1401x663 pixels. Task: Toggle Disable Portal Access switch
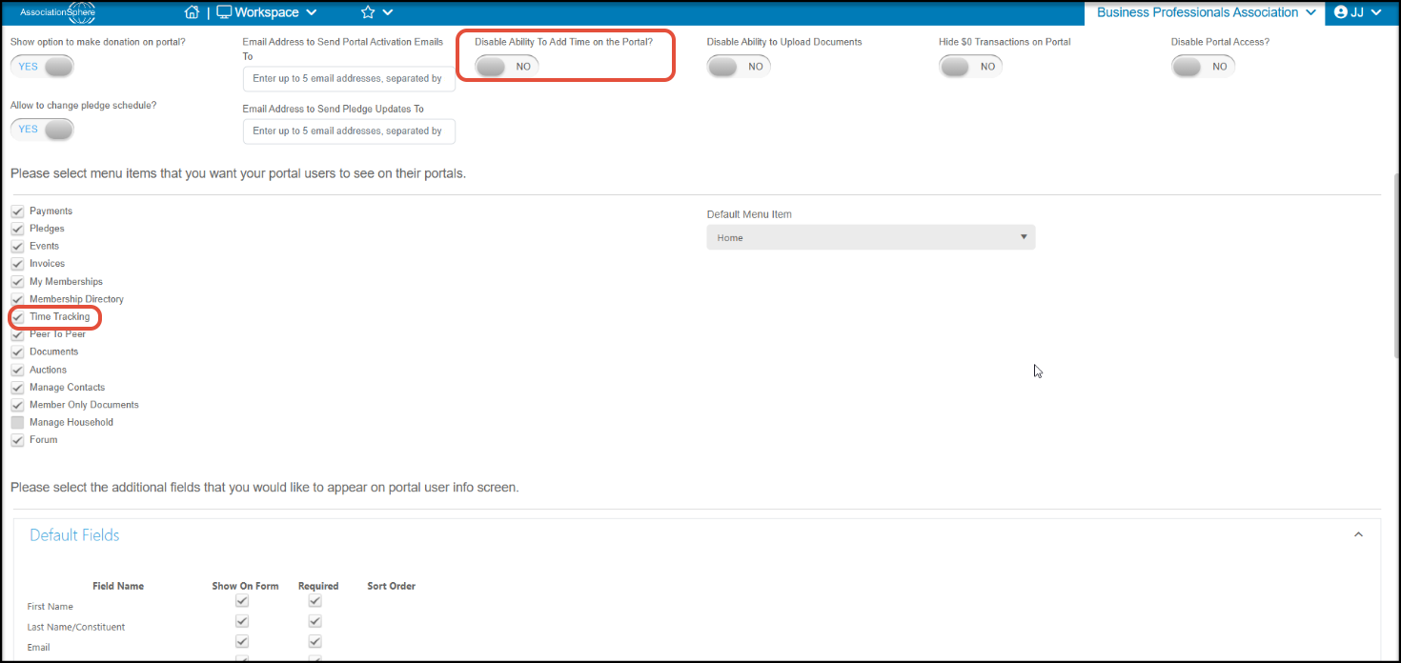1203,67
